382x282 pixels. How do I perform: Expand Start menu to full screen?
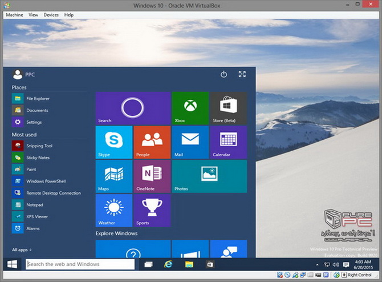point(242,74)
